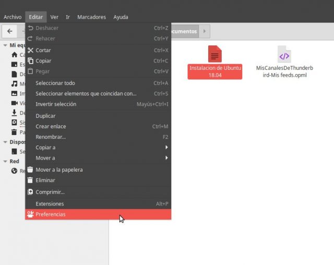
Task: Open the Instalacion de Ubuntu 18.04 document
Action: [x=214, y=54]
